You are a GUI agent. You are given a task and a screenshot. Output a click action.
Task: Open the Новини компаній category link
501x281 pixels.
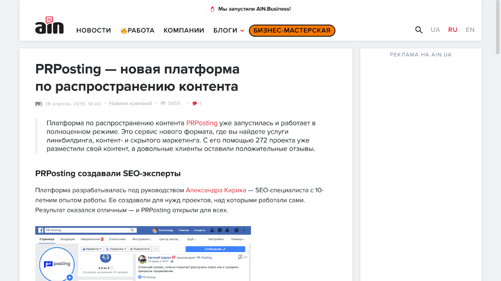[x=130, y=104]
